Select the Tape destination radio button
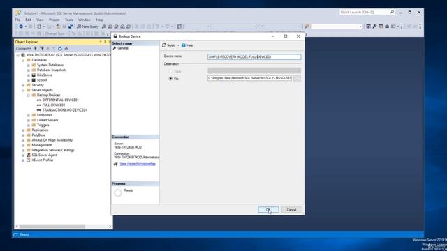Screen dimensions: 447x251 pos(170,71)
